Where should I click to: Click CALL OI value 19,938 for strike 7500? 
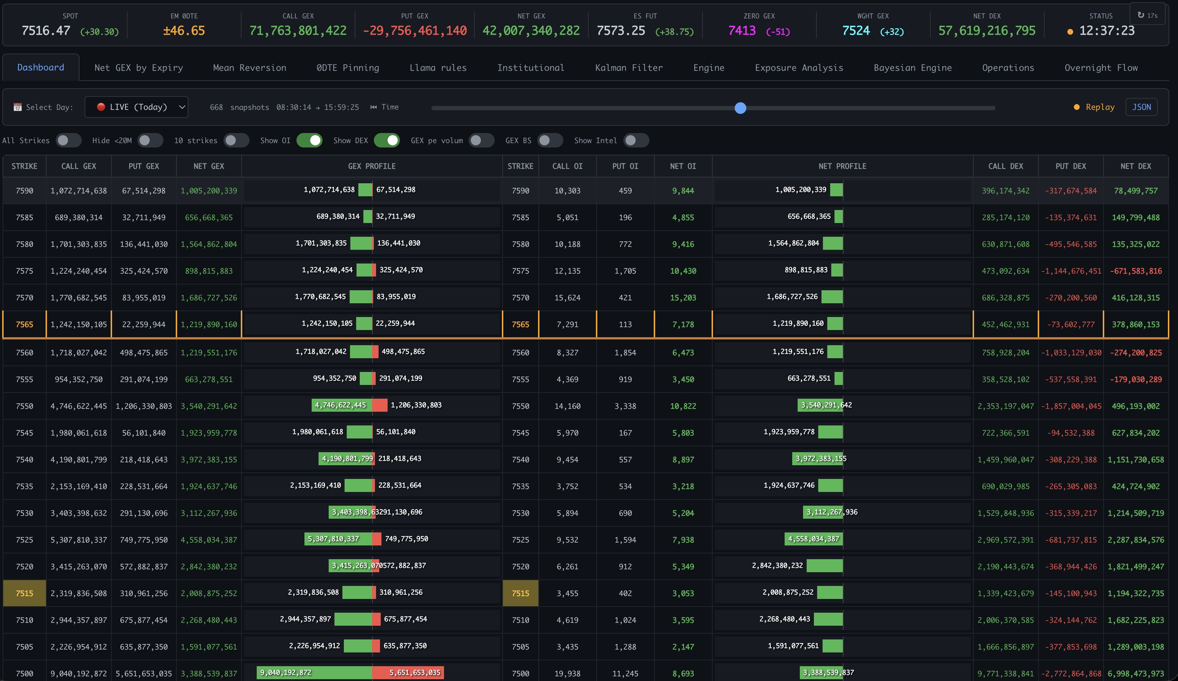[567, 673]
